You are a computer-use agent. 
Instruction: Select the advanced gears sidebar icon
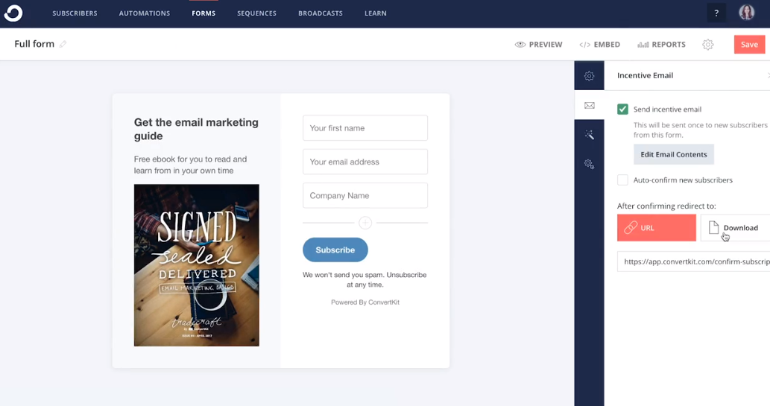click(x=590, y=164)
